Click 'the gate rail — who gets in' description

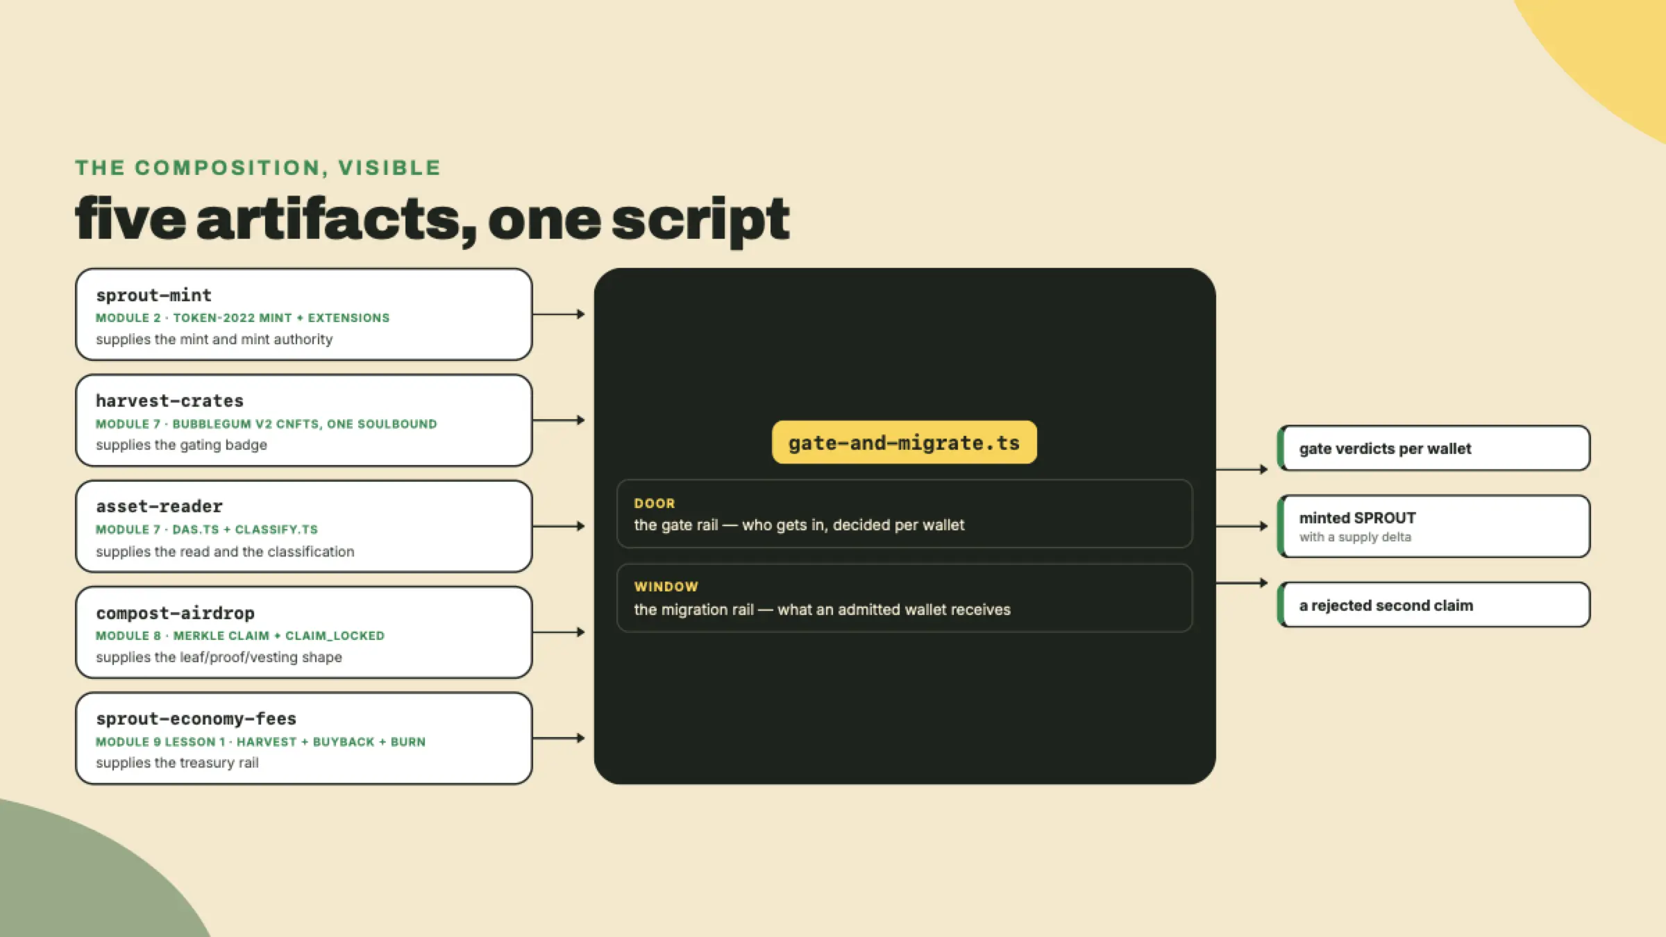(x=799, y=525)
